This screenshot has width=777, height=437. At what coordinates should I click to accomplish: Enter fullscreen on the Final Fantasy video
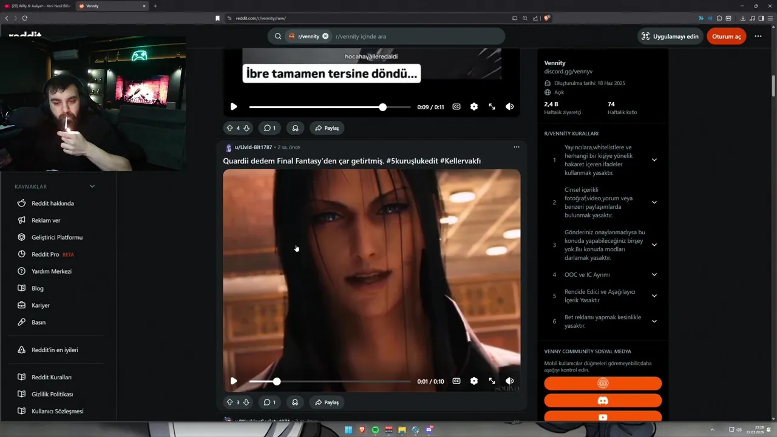(x=492, y=381)
